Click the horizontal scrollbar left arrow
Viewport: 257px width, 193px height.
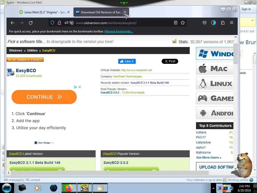(x=9, y=173)
